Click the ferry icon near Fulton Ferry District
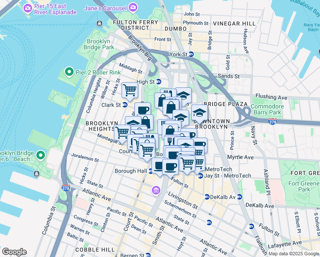This screenshot has width=320, height=257. pyautogui.click(x=99, y=23)
